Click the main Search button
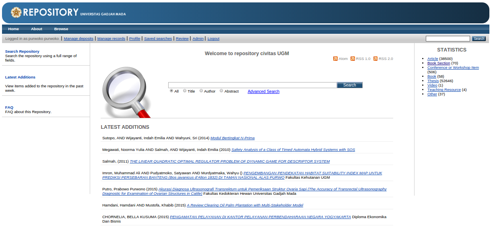Screen dimensions: 491x227 [350, 85]
